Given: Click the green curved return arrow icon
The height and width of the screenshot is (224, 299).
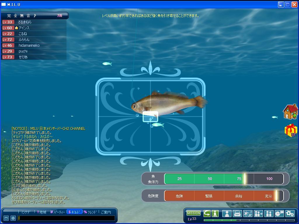Looking at the screenshot, I should [207, 213].
